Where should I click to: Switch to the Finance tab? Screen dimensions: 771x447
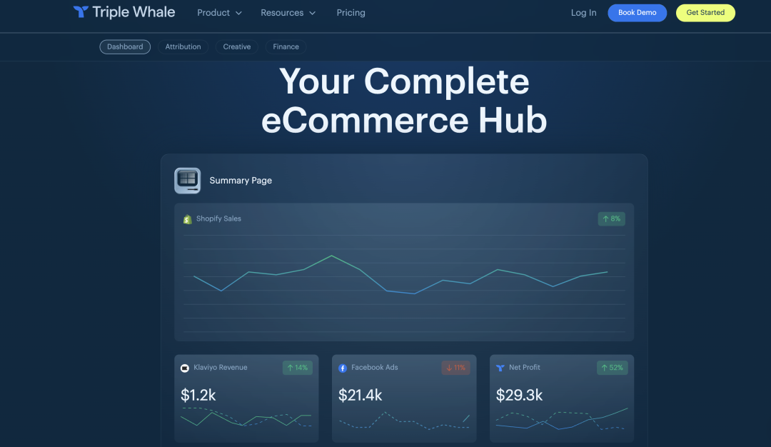(x=286, y=46)
